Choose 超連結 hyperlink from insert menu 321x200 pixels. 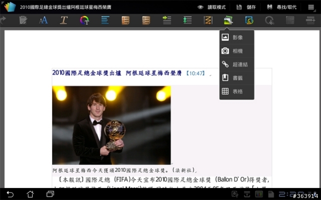(x=237, y=64)
